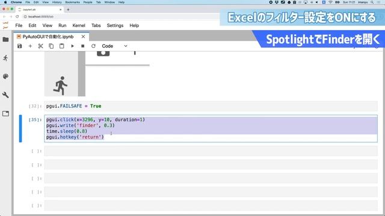Select the JupyterLab browser tab
This screenshot has width=385, height=216.
pos(39,10)
